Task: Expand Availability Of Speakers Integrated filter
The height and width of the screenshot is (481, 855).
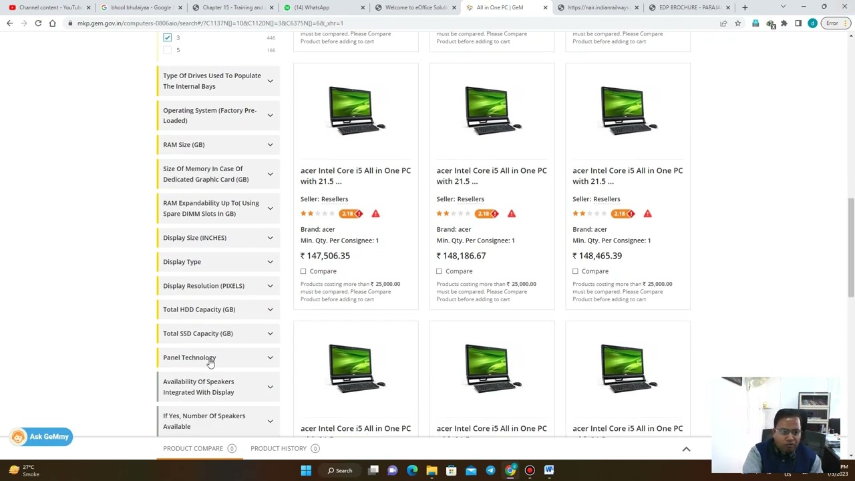Action: (x=218, y=387)
